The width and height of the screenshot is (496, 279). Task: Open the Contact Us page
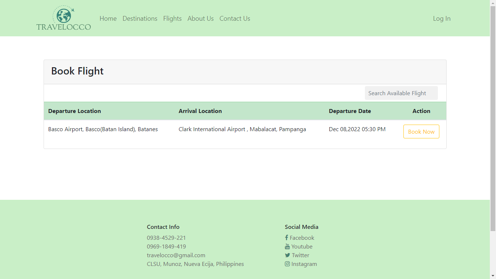click(235, 19)
